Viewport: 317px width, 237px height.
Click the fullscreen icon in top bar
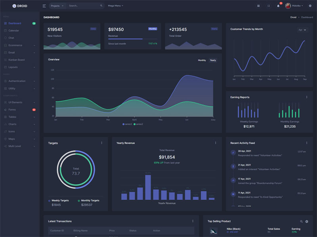pos(269,6)
